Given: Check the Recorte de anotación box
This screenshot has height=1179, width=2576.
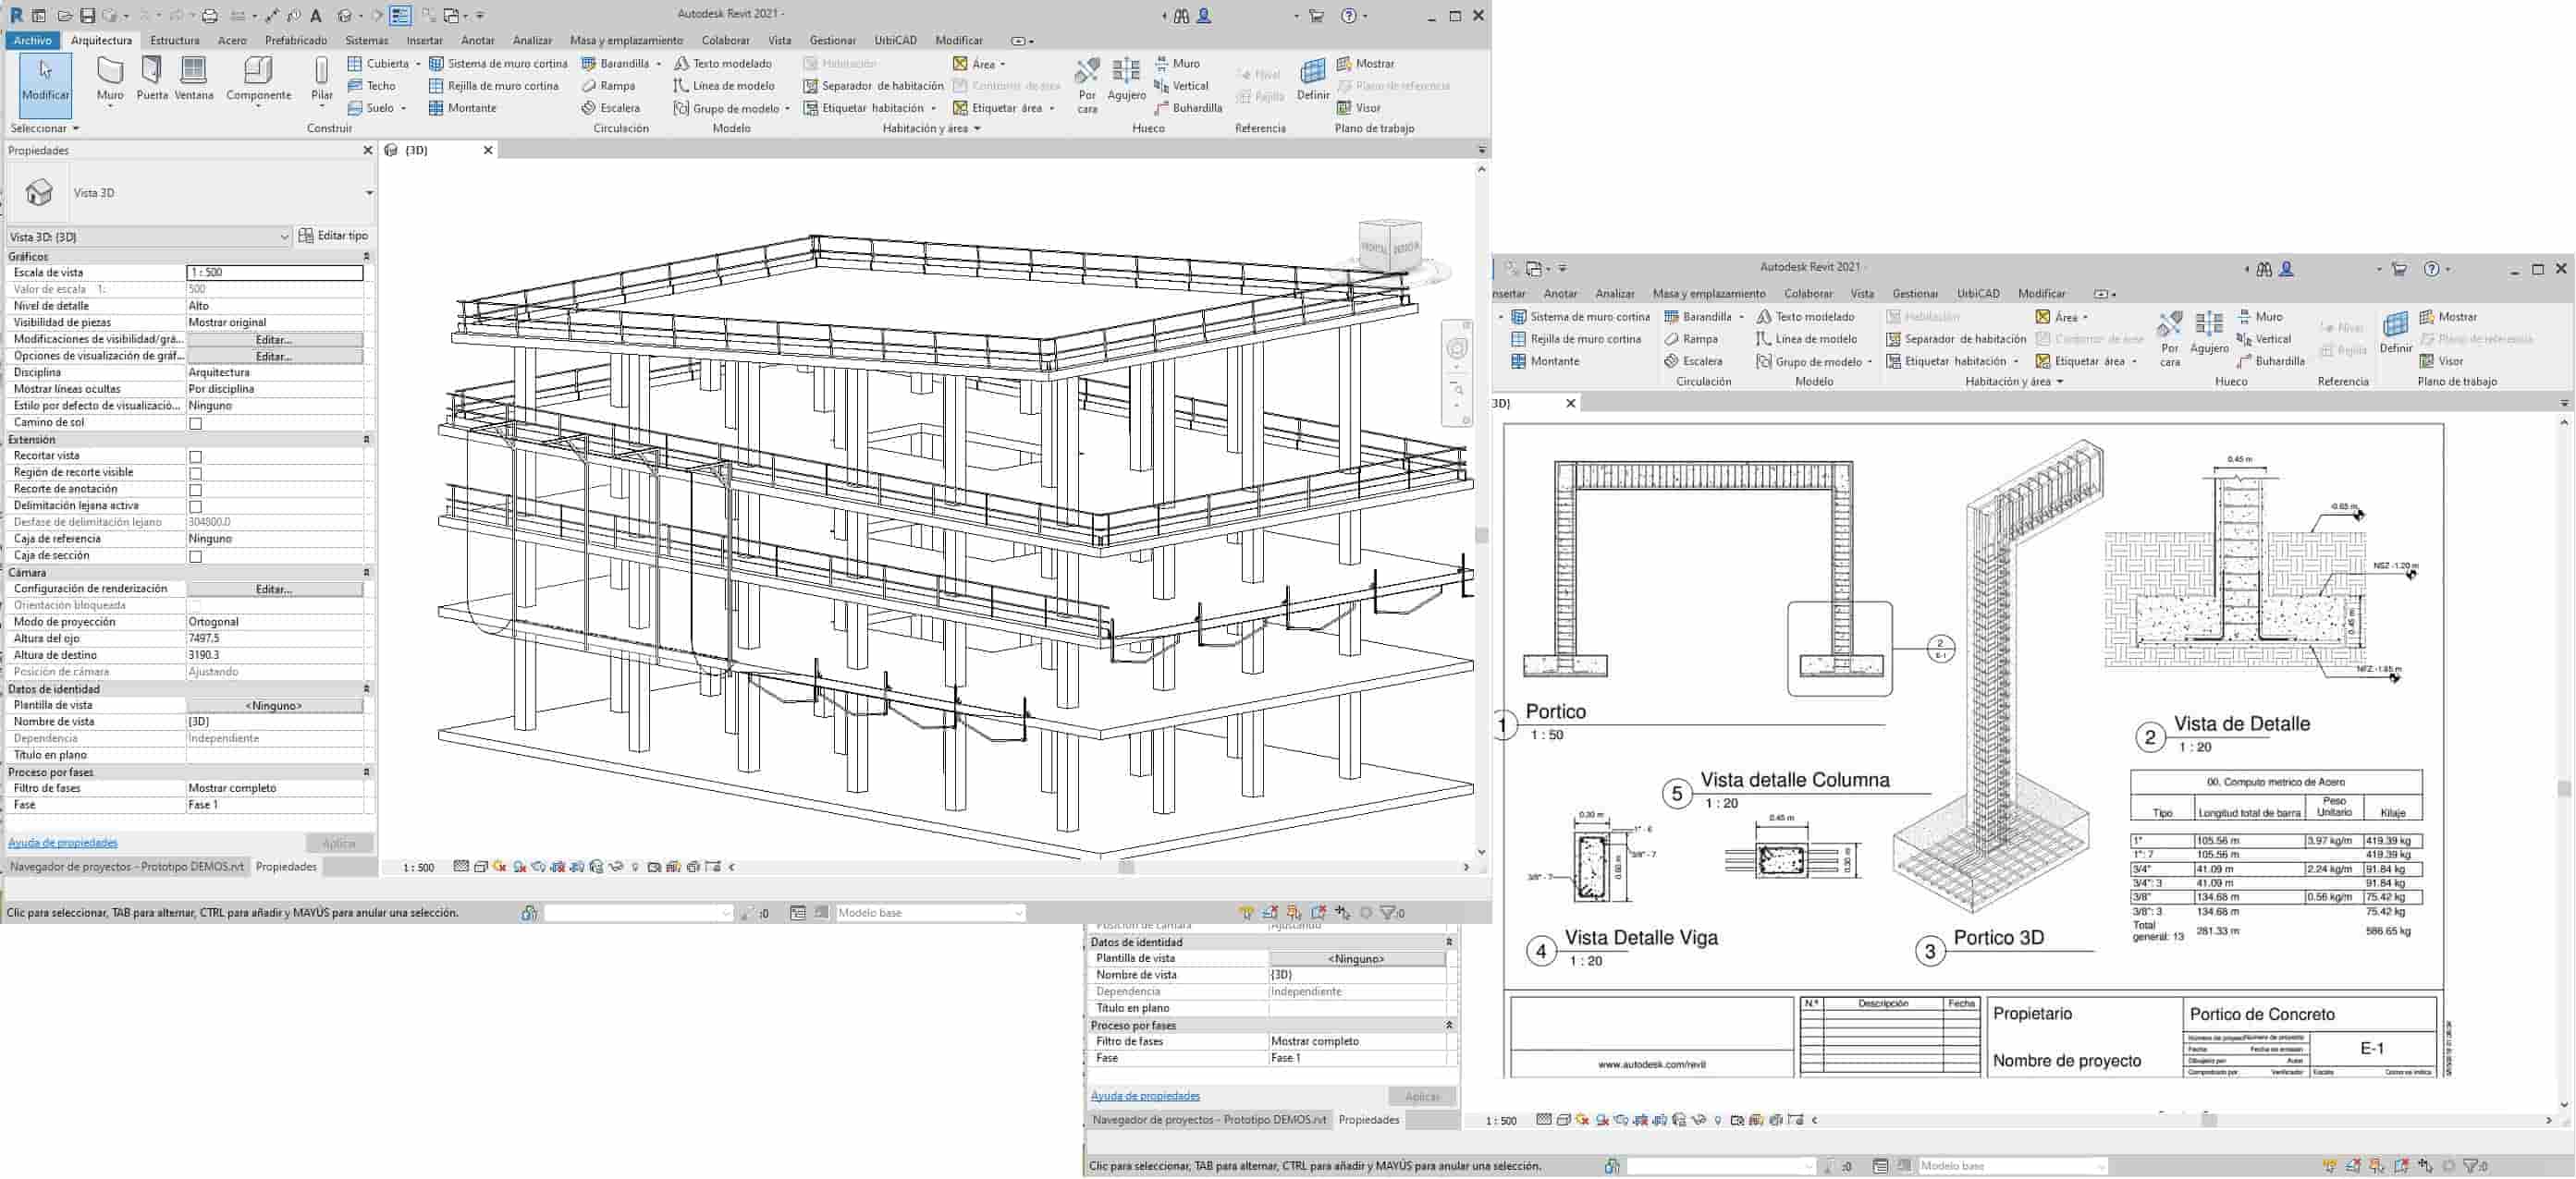Looking at the screenshot, I should tap(196, 490).
